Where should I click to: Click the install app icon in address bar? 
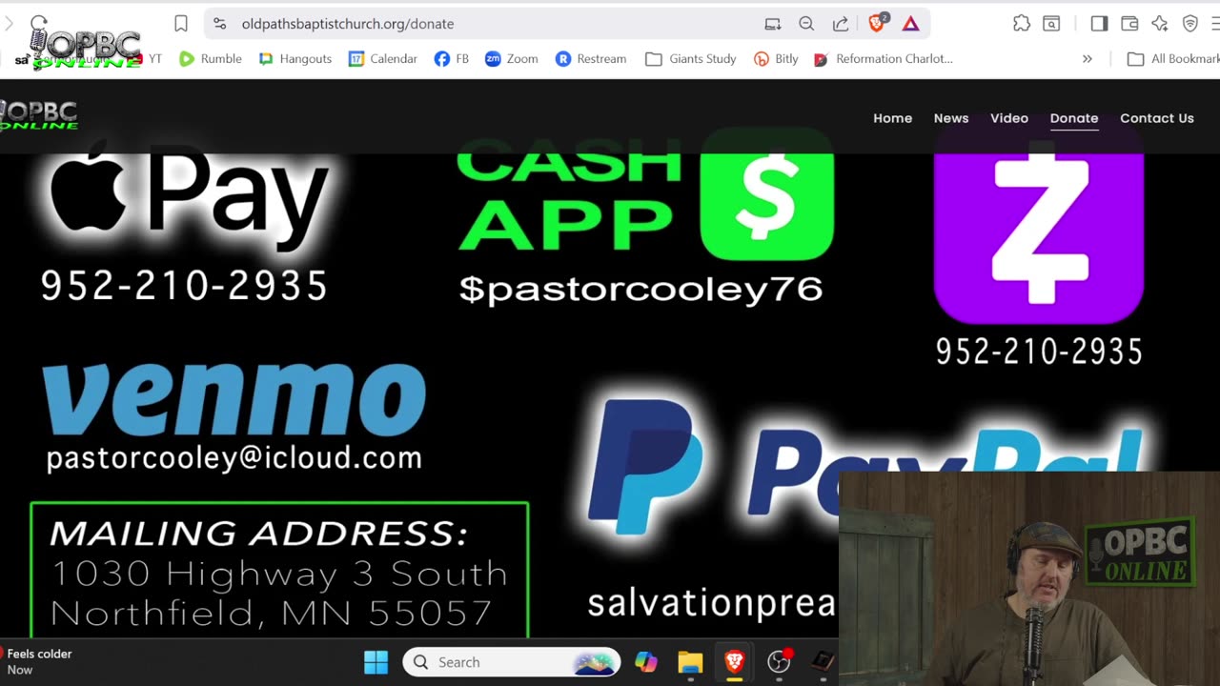coord(773,24)
